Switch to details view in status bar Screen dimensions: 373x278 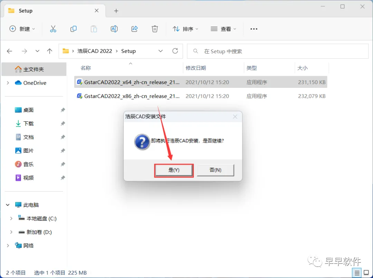357,273
